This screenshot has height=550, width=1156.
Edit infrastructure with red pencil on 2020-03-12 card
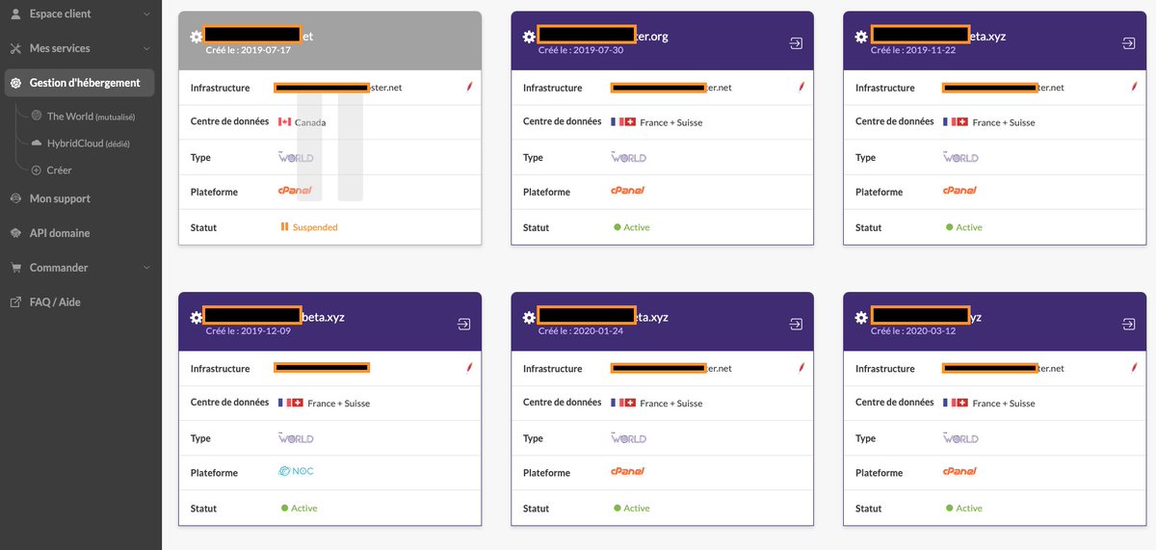[x=1134, y=368]
